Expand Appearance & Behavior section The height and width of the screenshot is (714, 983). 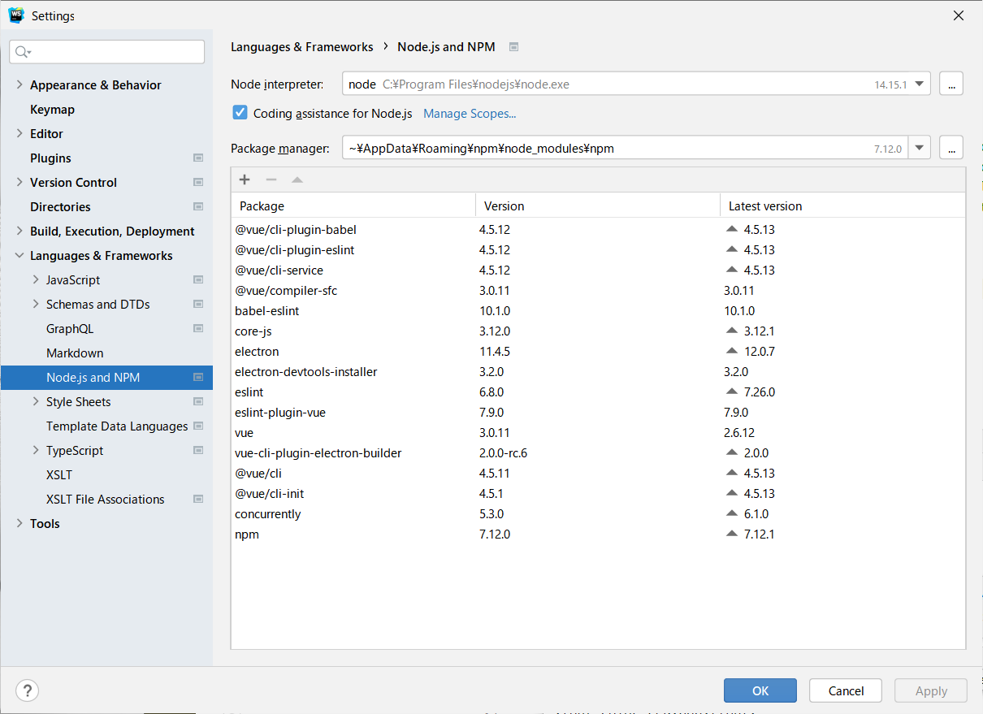19,85
